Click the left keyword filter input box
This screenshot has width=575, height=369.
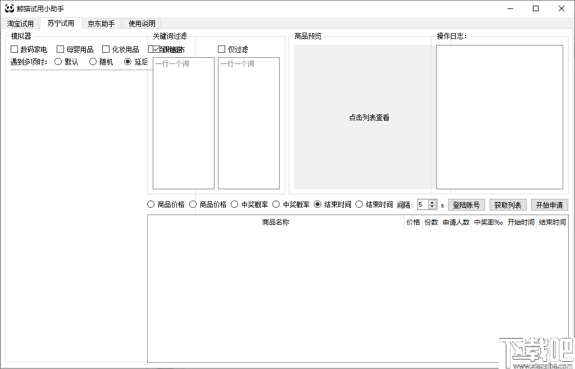[183, 122]
